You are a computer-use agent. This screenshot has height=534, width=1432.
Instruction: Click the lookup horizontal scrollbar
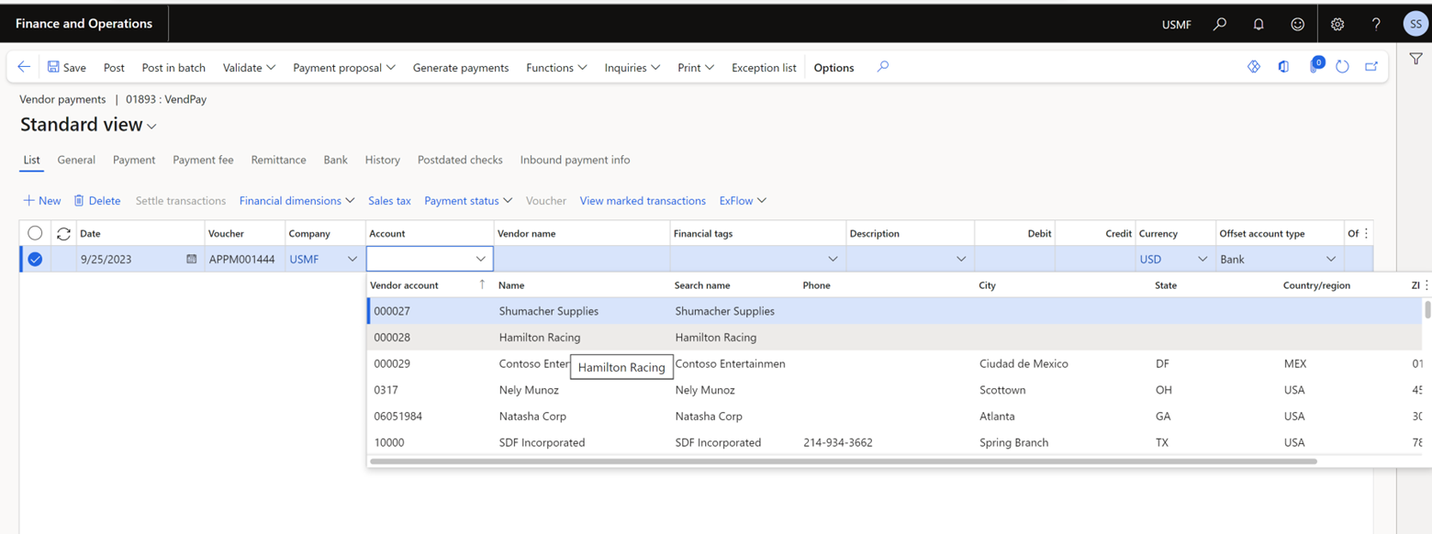(843, 462)
